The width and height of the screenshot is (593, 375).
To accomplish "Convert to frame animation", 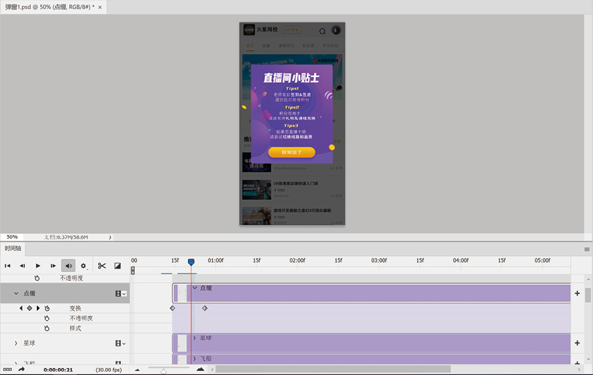I will click(7, 369).
